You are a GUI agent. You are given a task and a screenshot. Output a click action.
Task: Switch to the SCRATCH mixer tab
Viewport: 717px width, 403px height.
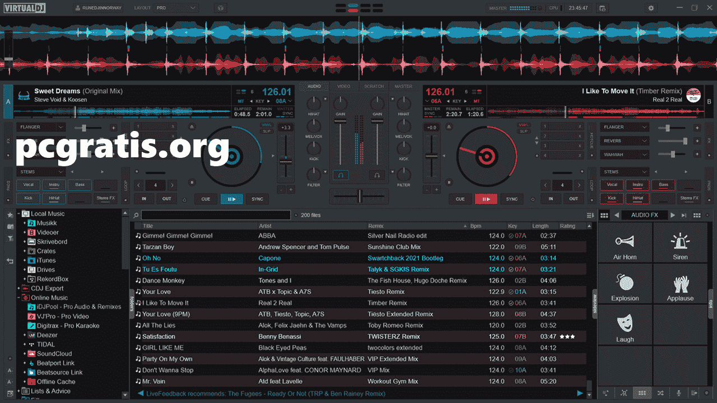[374, 86]
